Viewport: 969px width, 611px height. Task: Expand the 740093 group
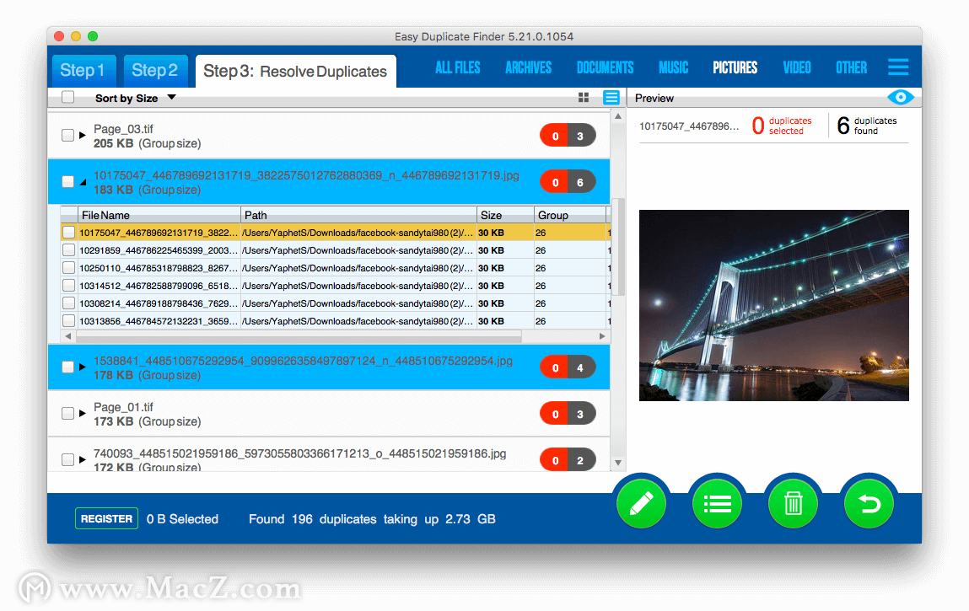(82, 459)
